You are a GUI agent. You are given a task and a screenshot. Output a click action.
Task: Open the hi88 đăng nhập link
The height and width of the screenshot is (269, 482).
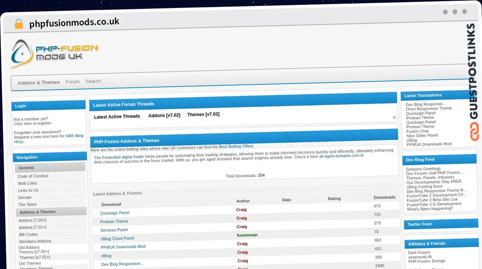(x=48, y=139)
